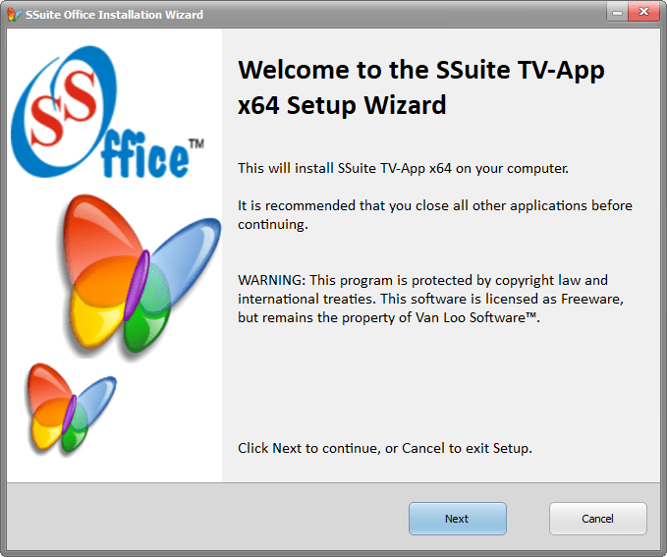Click the SSuite Office Installation Wizard title text
The width and height of the screenshot is (667, 557).
coord(114,15)
